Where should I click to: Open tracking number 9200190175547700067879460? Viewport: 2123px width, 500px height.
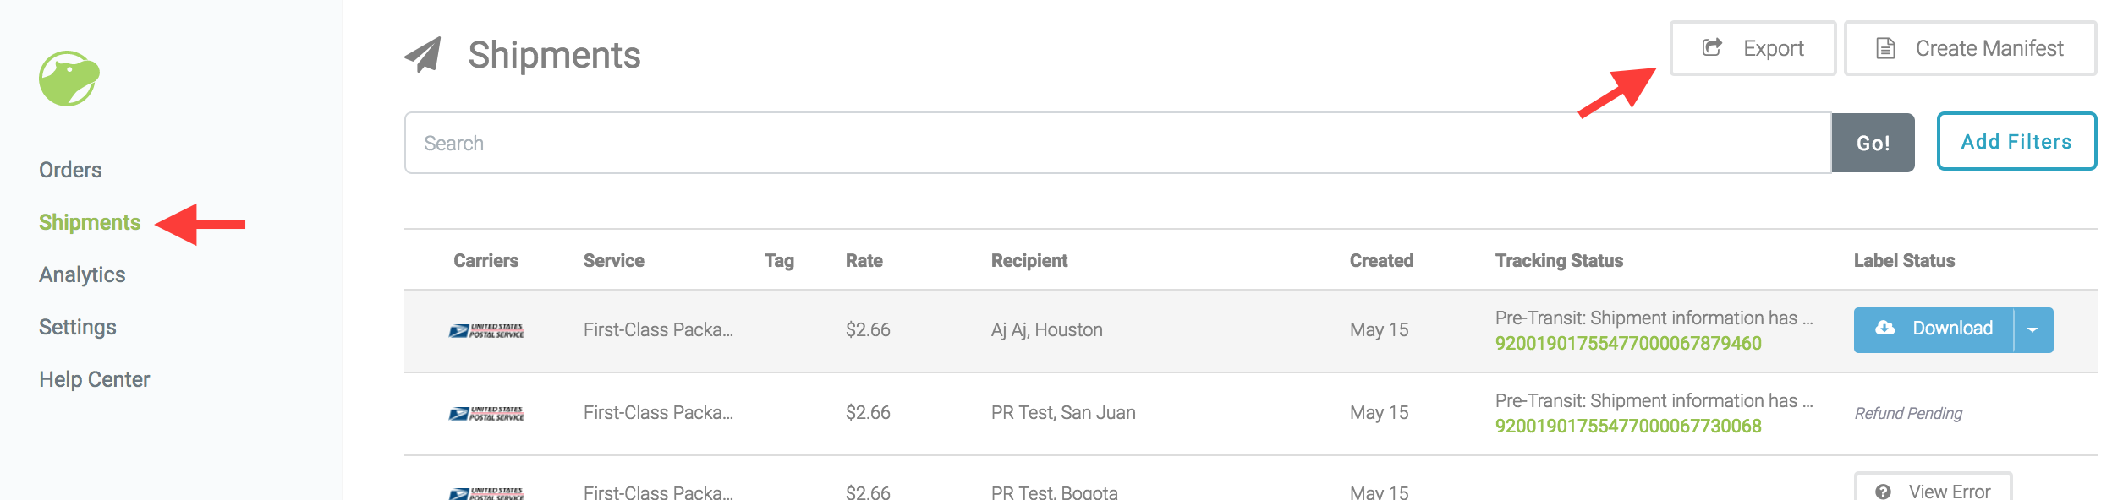1628,343
